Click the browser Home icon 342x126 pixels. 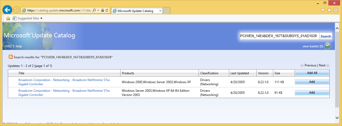click(x=323, y=10)
